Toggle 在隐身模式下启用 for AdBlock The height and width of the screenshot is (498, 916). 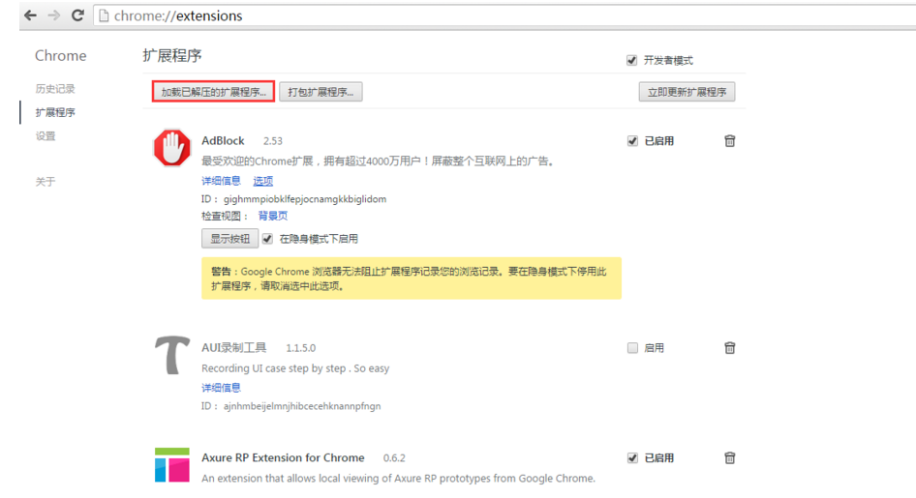point(267,239)
